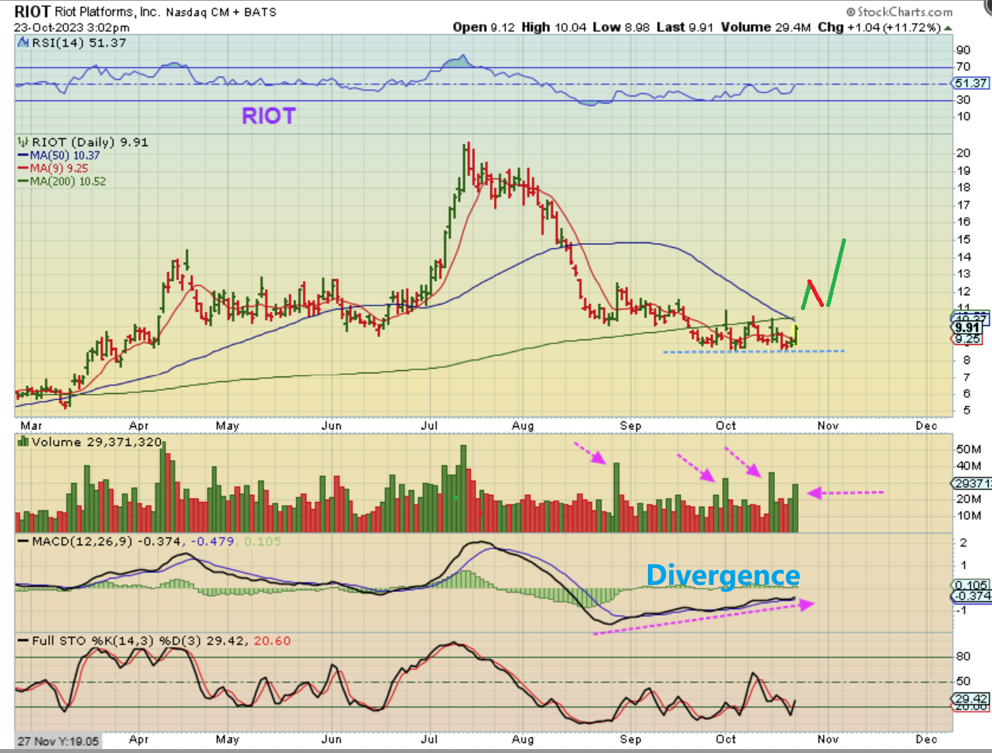Click the Last 9.91 header value
The image size is (992, 753).
pyautogui.click(x=685, y=27)
